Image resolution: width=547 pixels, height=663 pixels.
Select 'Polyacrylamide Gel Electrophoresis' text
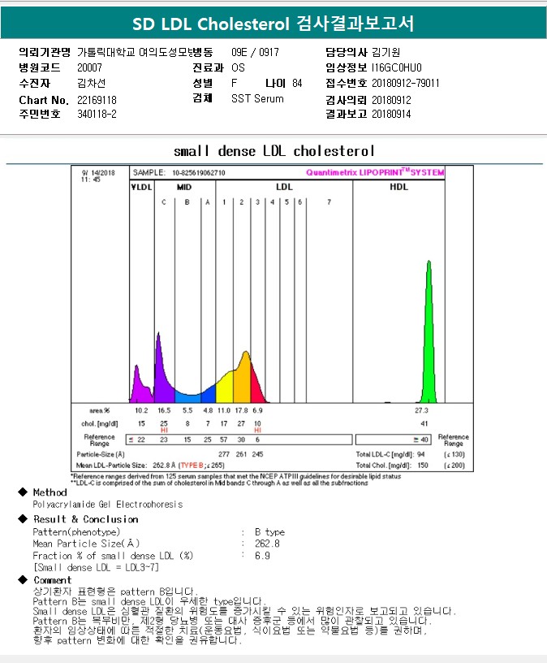coord(108,505)
